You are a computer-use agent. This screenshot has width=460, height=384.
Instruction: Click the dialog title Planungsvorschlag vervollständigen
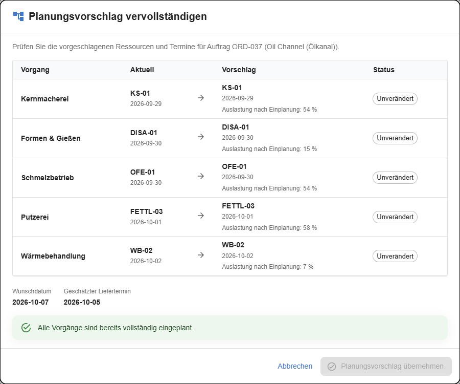[x=118, y=16]
